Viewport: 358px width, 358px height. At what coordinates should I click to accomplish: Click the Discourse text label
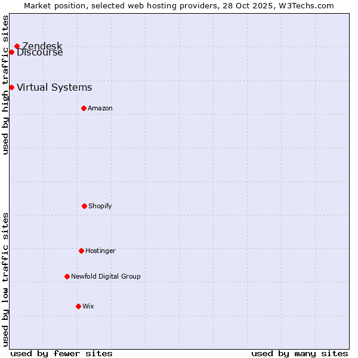click(x=40, y=53)
